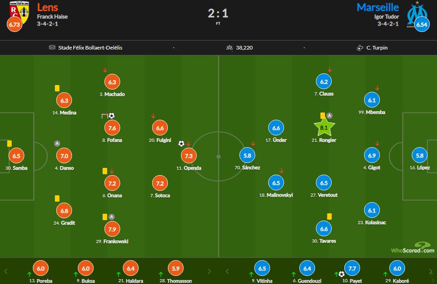Image resolution: width=437 pixels, height=284 pixels.
Task: Click the stadium icon beside Stade Félix Bollaert-Delélis
Action: (52, 47)
